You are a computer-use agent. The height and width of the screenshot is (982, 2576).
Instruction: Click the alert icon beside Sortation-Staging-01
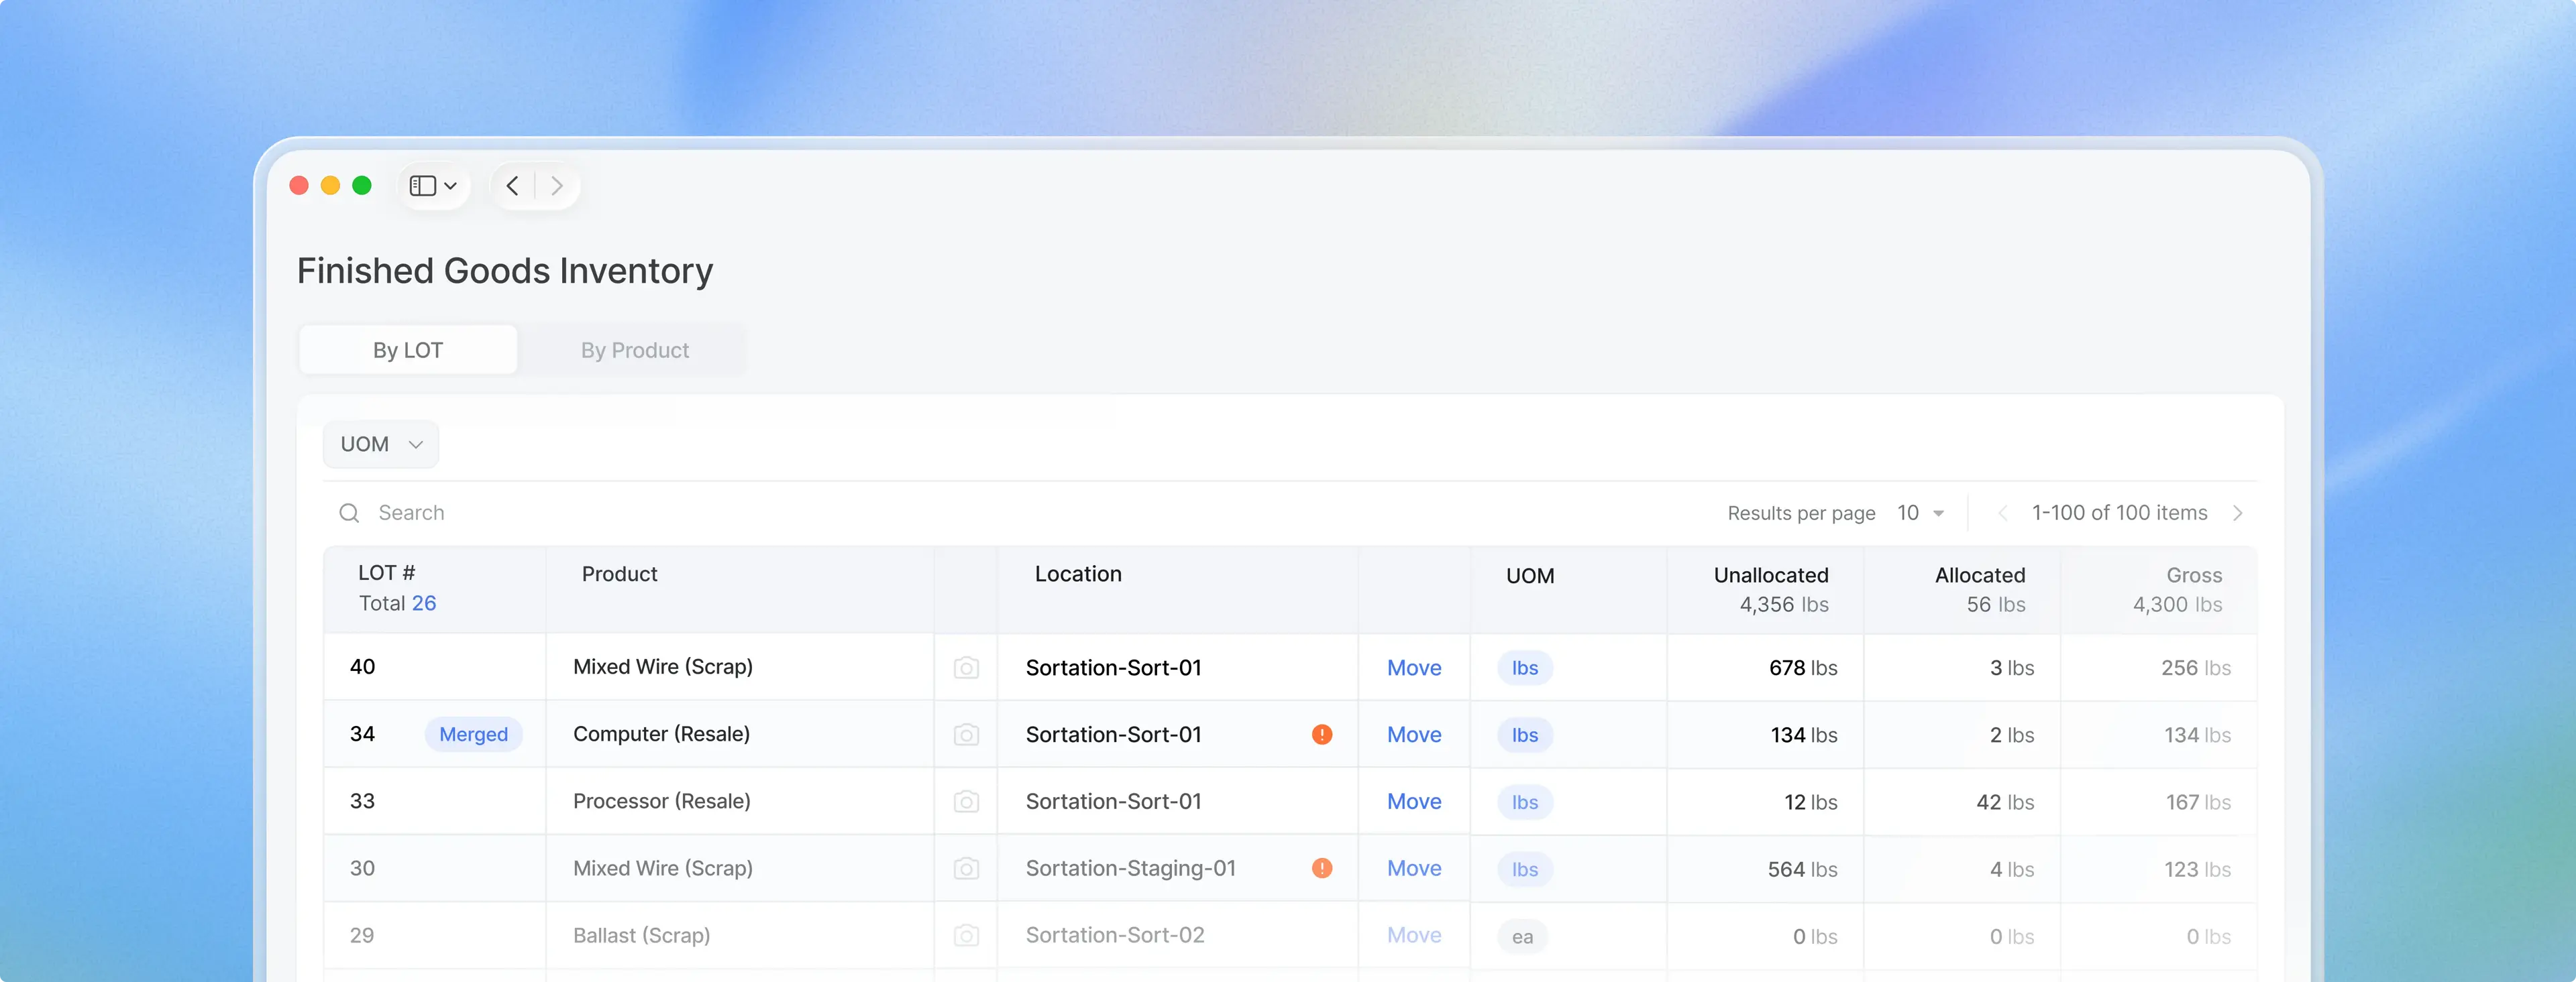1322,868
